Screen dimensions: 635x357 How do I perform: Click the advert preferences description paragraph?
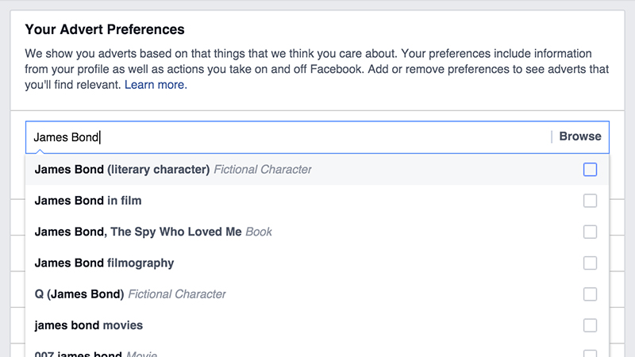coord(317,69)
